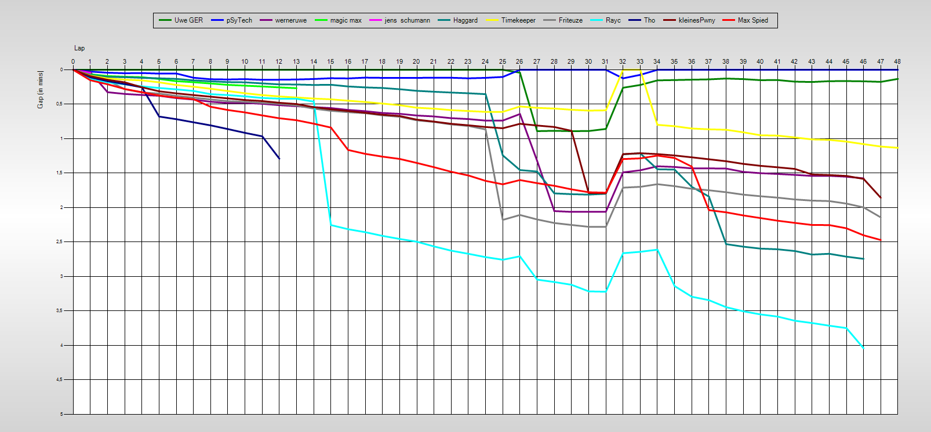Viewport: 931px width, 432px height.
Task: Click the 0.5 gap axis value
Action: click(60, 104)
